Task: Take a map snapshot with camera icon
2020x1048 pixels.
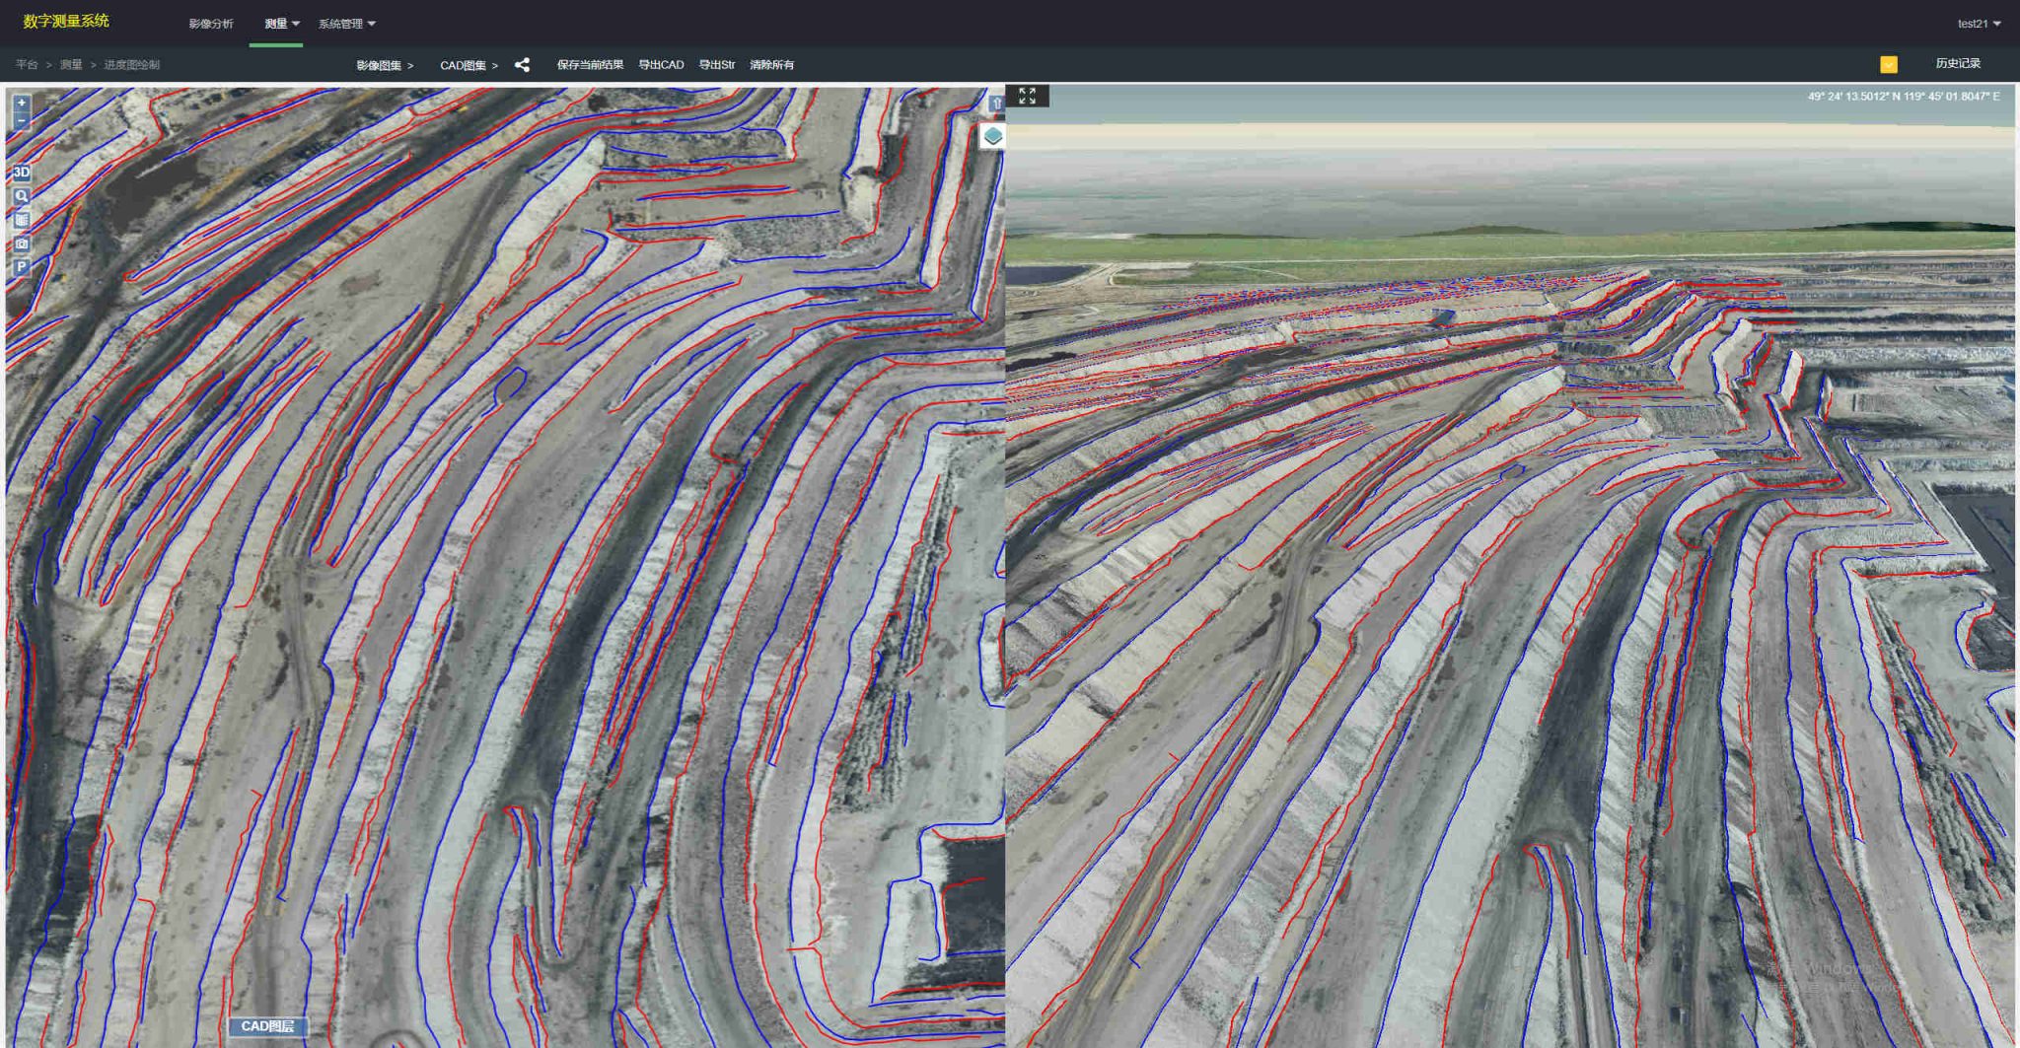Action: [21, 243]
